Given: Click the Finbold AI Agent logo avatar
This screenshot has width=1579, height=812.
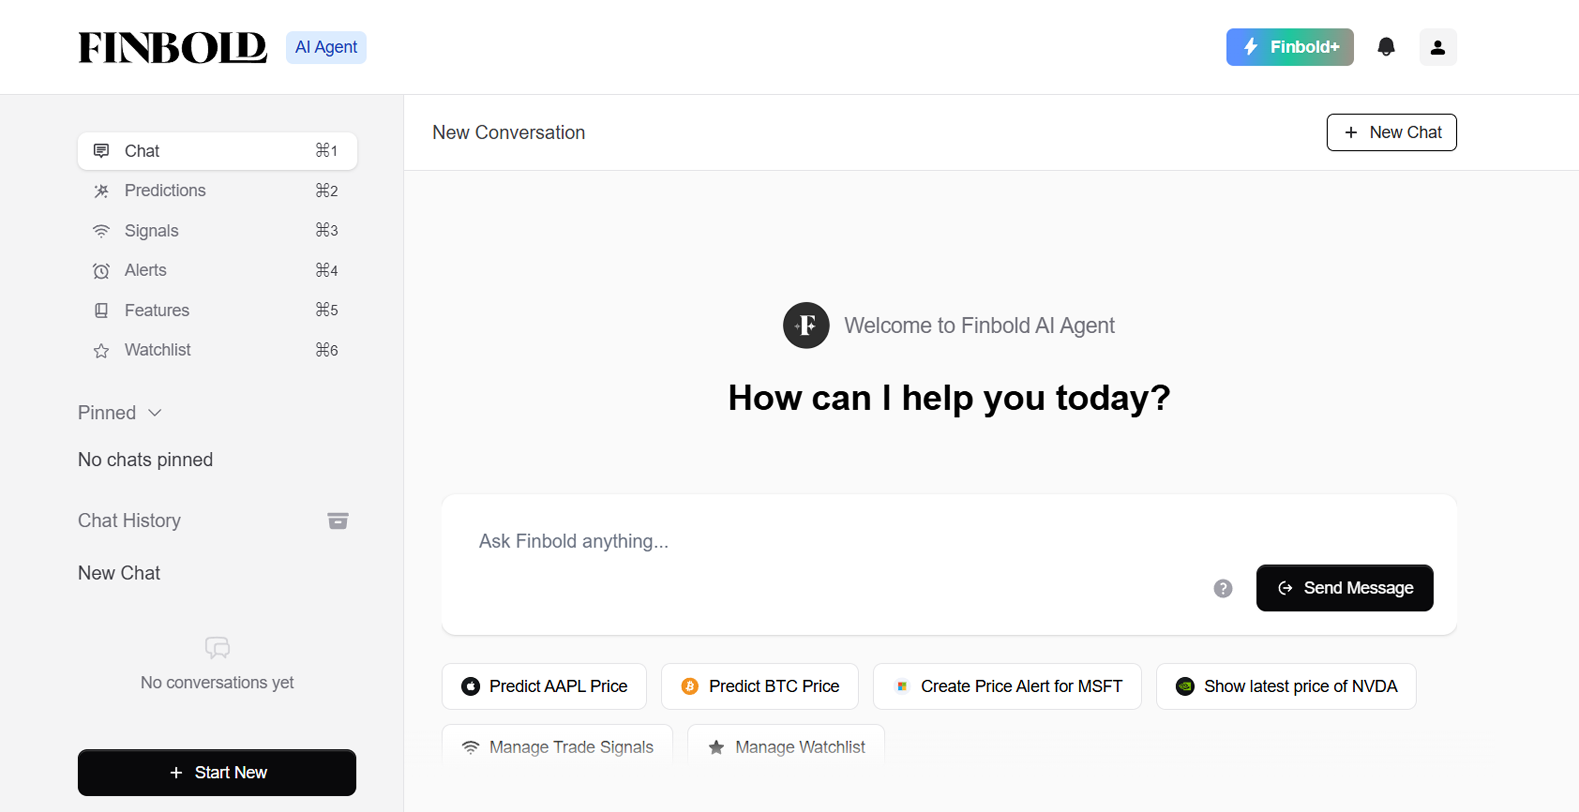Looking at the screenshot, I should coord(806,325).
